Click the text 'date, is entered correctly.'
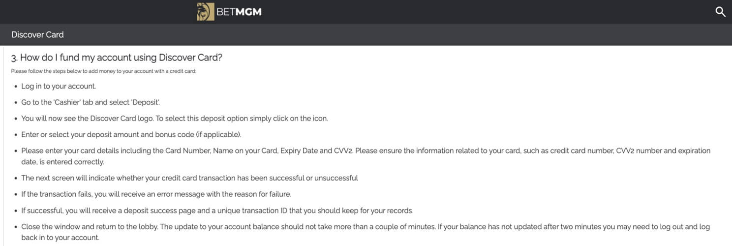Screen dimensions: 732x246 (62, 162)
